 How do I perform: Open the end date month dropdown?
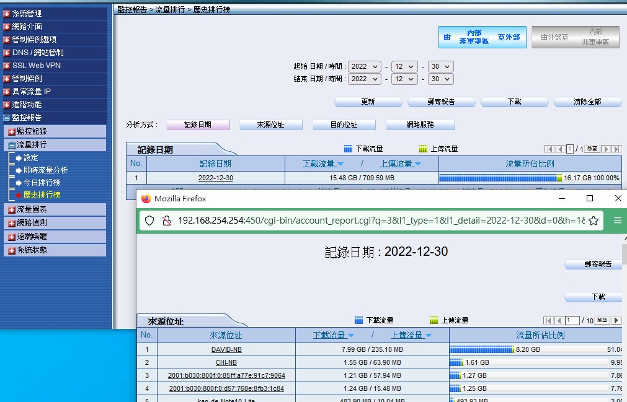pos(404,79)
